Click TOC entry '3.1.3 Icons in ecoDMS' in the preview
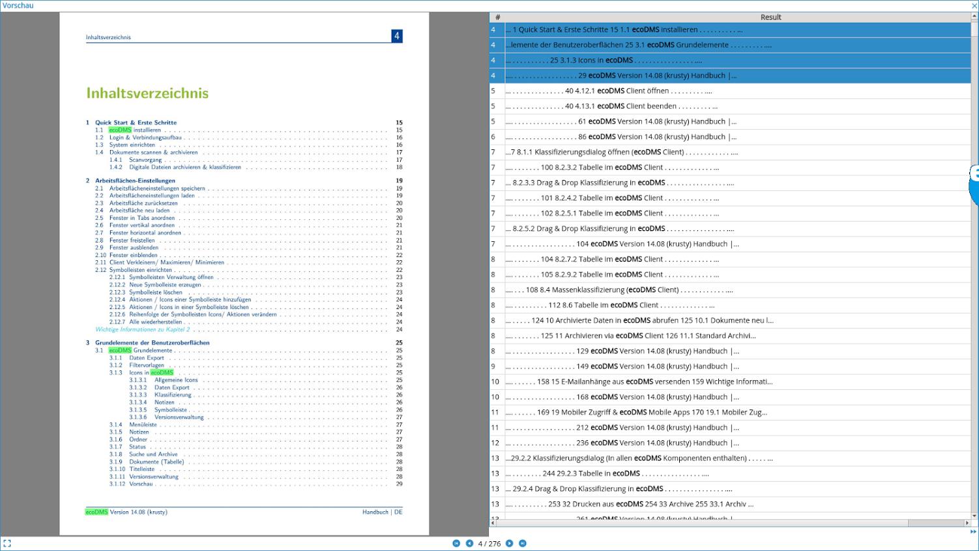This screenshot has width=979, height=551. [141, 373]
